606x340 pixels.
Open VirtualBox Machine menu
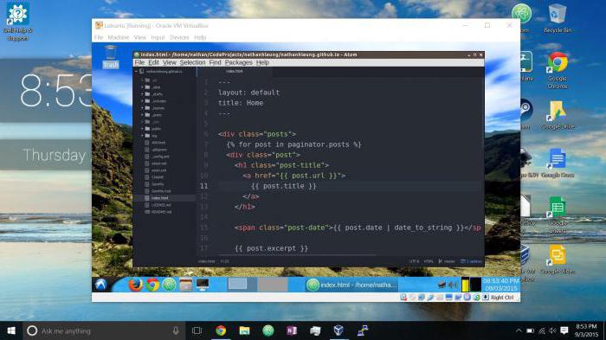pyautogui.click(x=119, y=37)
